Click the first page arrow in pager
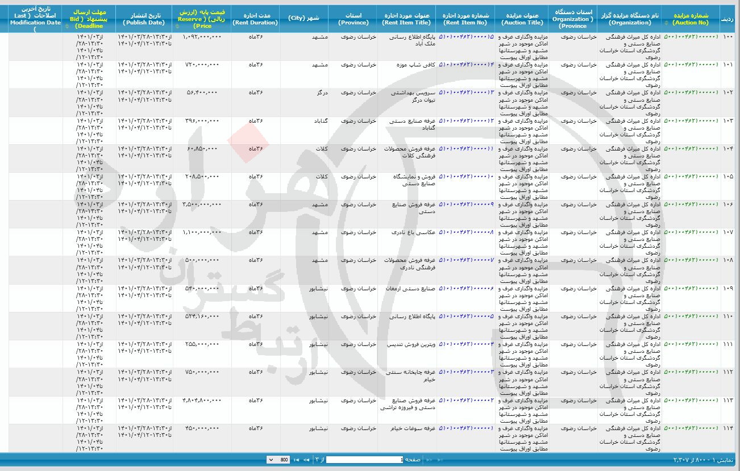This screenshot has width=740, height=471. click(439, 460)
